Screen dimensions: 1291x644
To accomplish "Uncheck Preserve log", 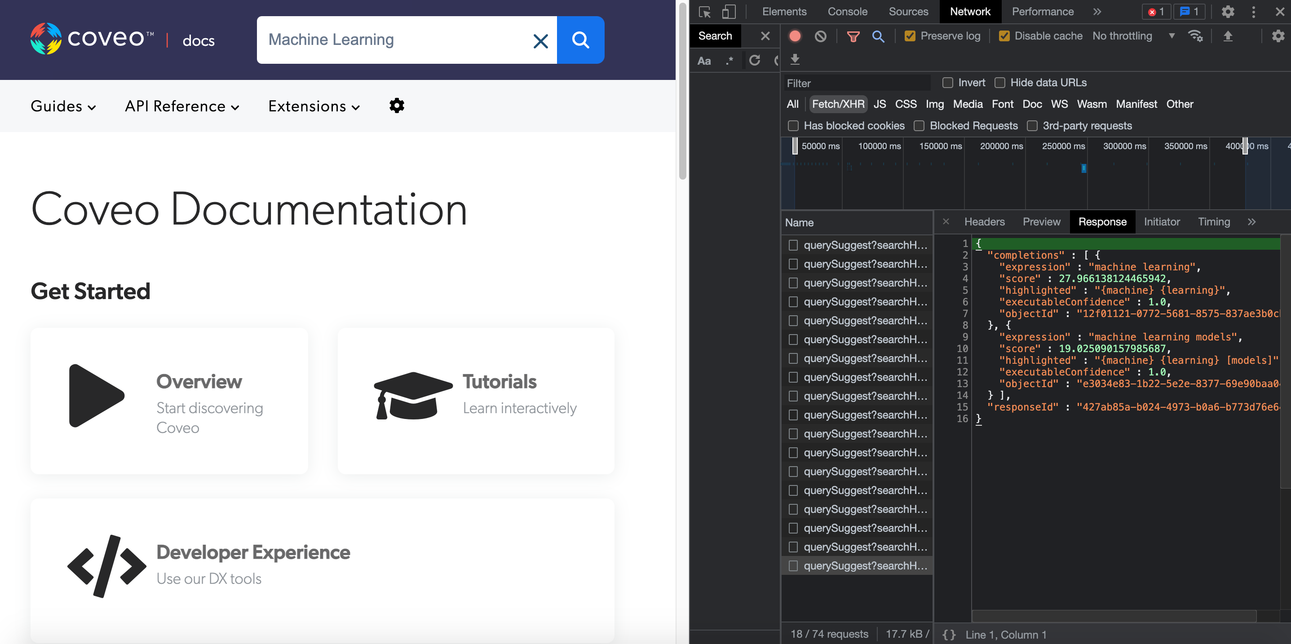I will click(x=910, y=36).
